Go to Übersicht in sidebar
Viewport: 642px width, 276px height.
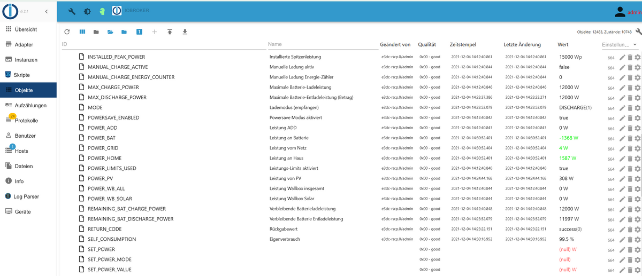(28, 29)
